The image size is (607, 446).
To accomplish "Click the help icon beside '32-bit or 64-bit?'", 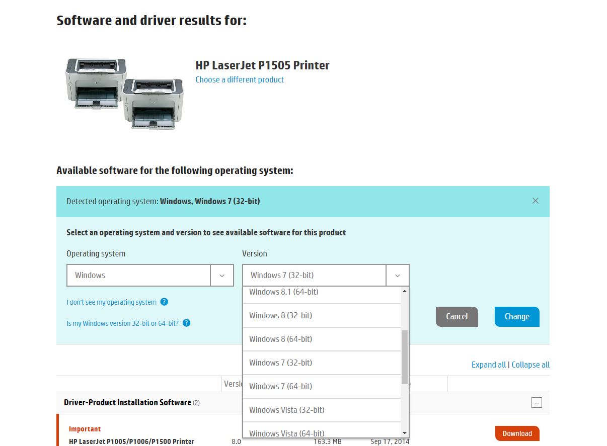I will click(x=186, y=323).
